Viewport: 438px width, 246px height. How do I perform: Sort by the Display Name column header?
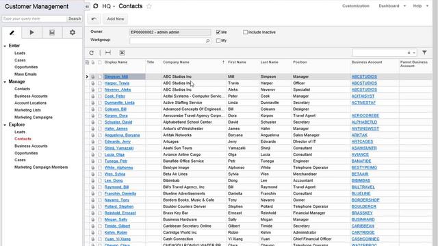coord(116,62)
